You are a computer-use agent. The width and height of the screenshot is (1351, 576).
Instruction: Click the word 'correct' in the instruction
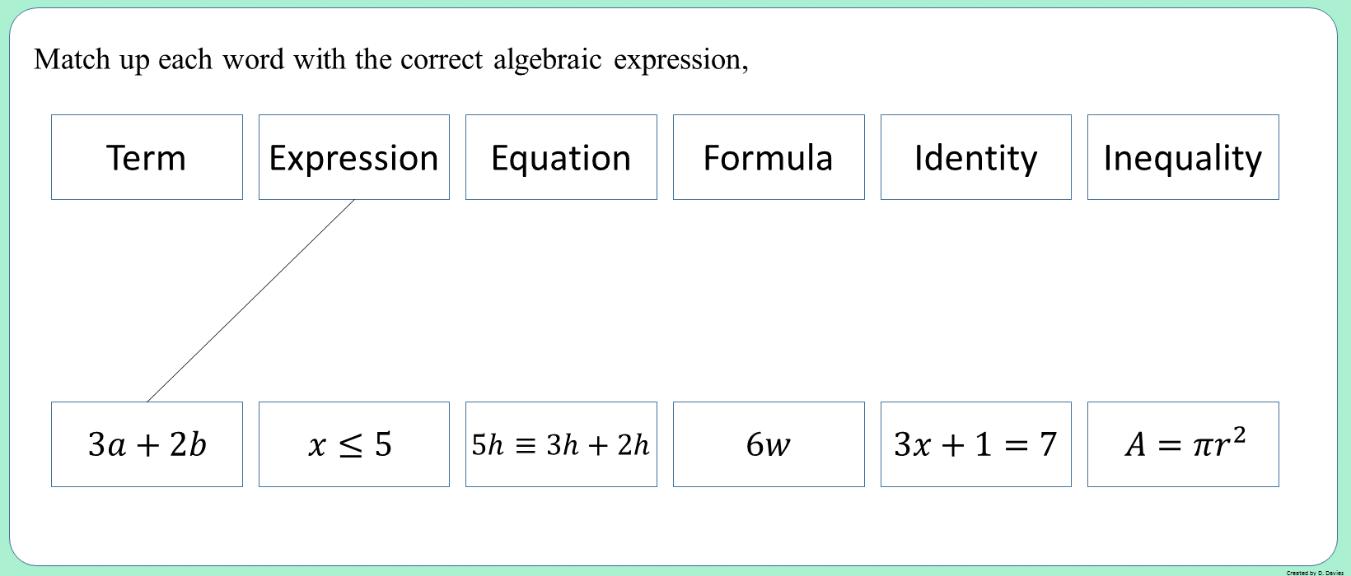442,59
